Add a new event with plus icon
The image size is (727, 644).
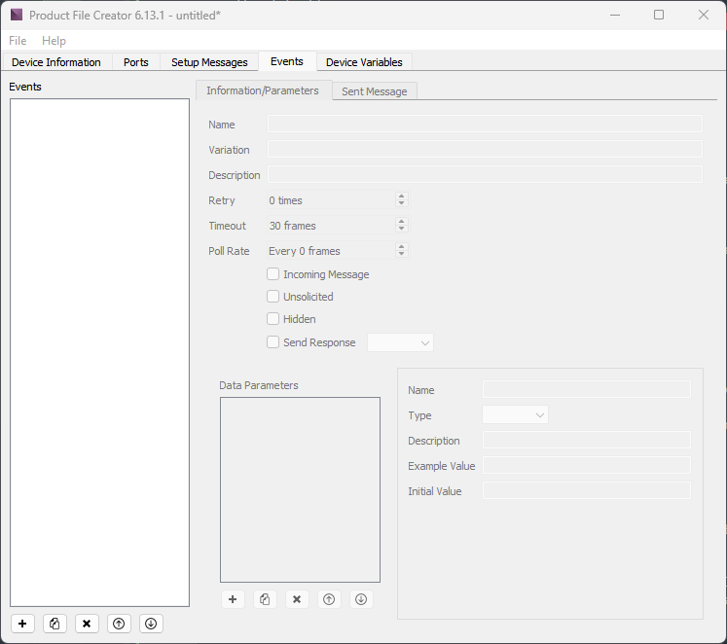click(23, 624)
